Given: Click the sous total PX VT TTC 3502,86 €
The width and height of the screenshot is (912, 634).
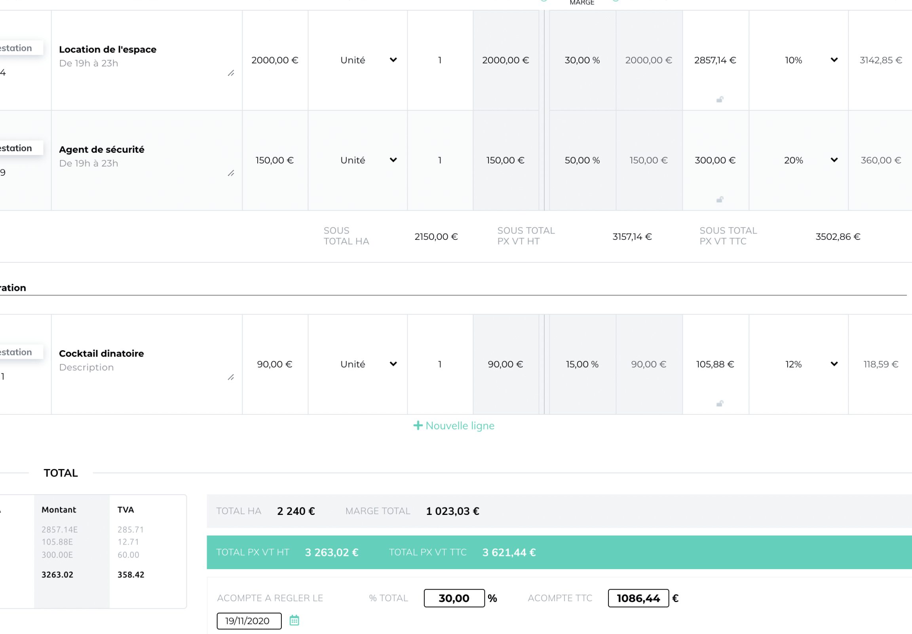Looking at the screenshot, I should point(838,237).
